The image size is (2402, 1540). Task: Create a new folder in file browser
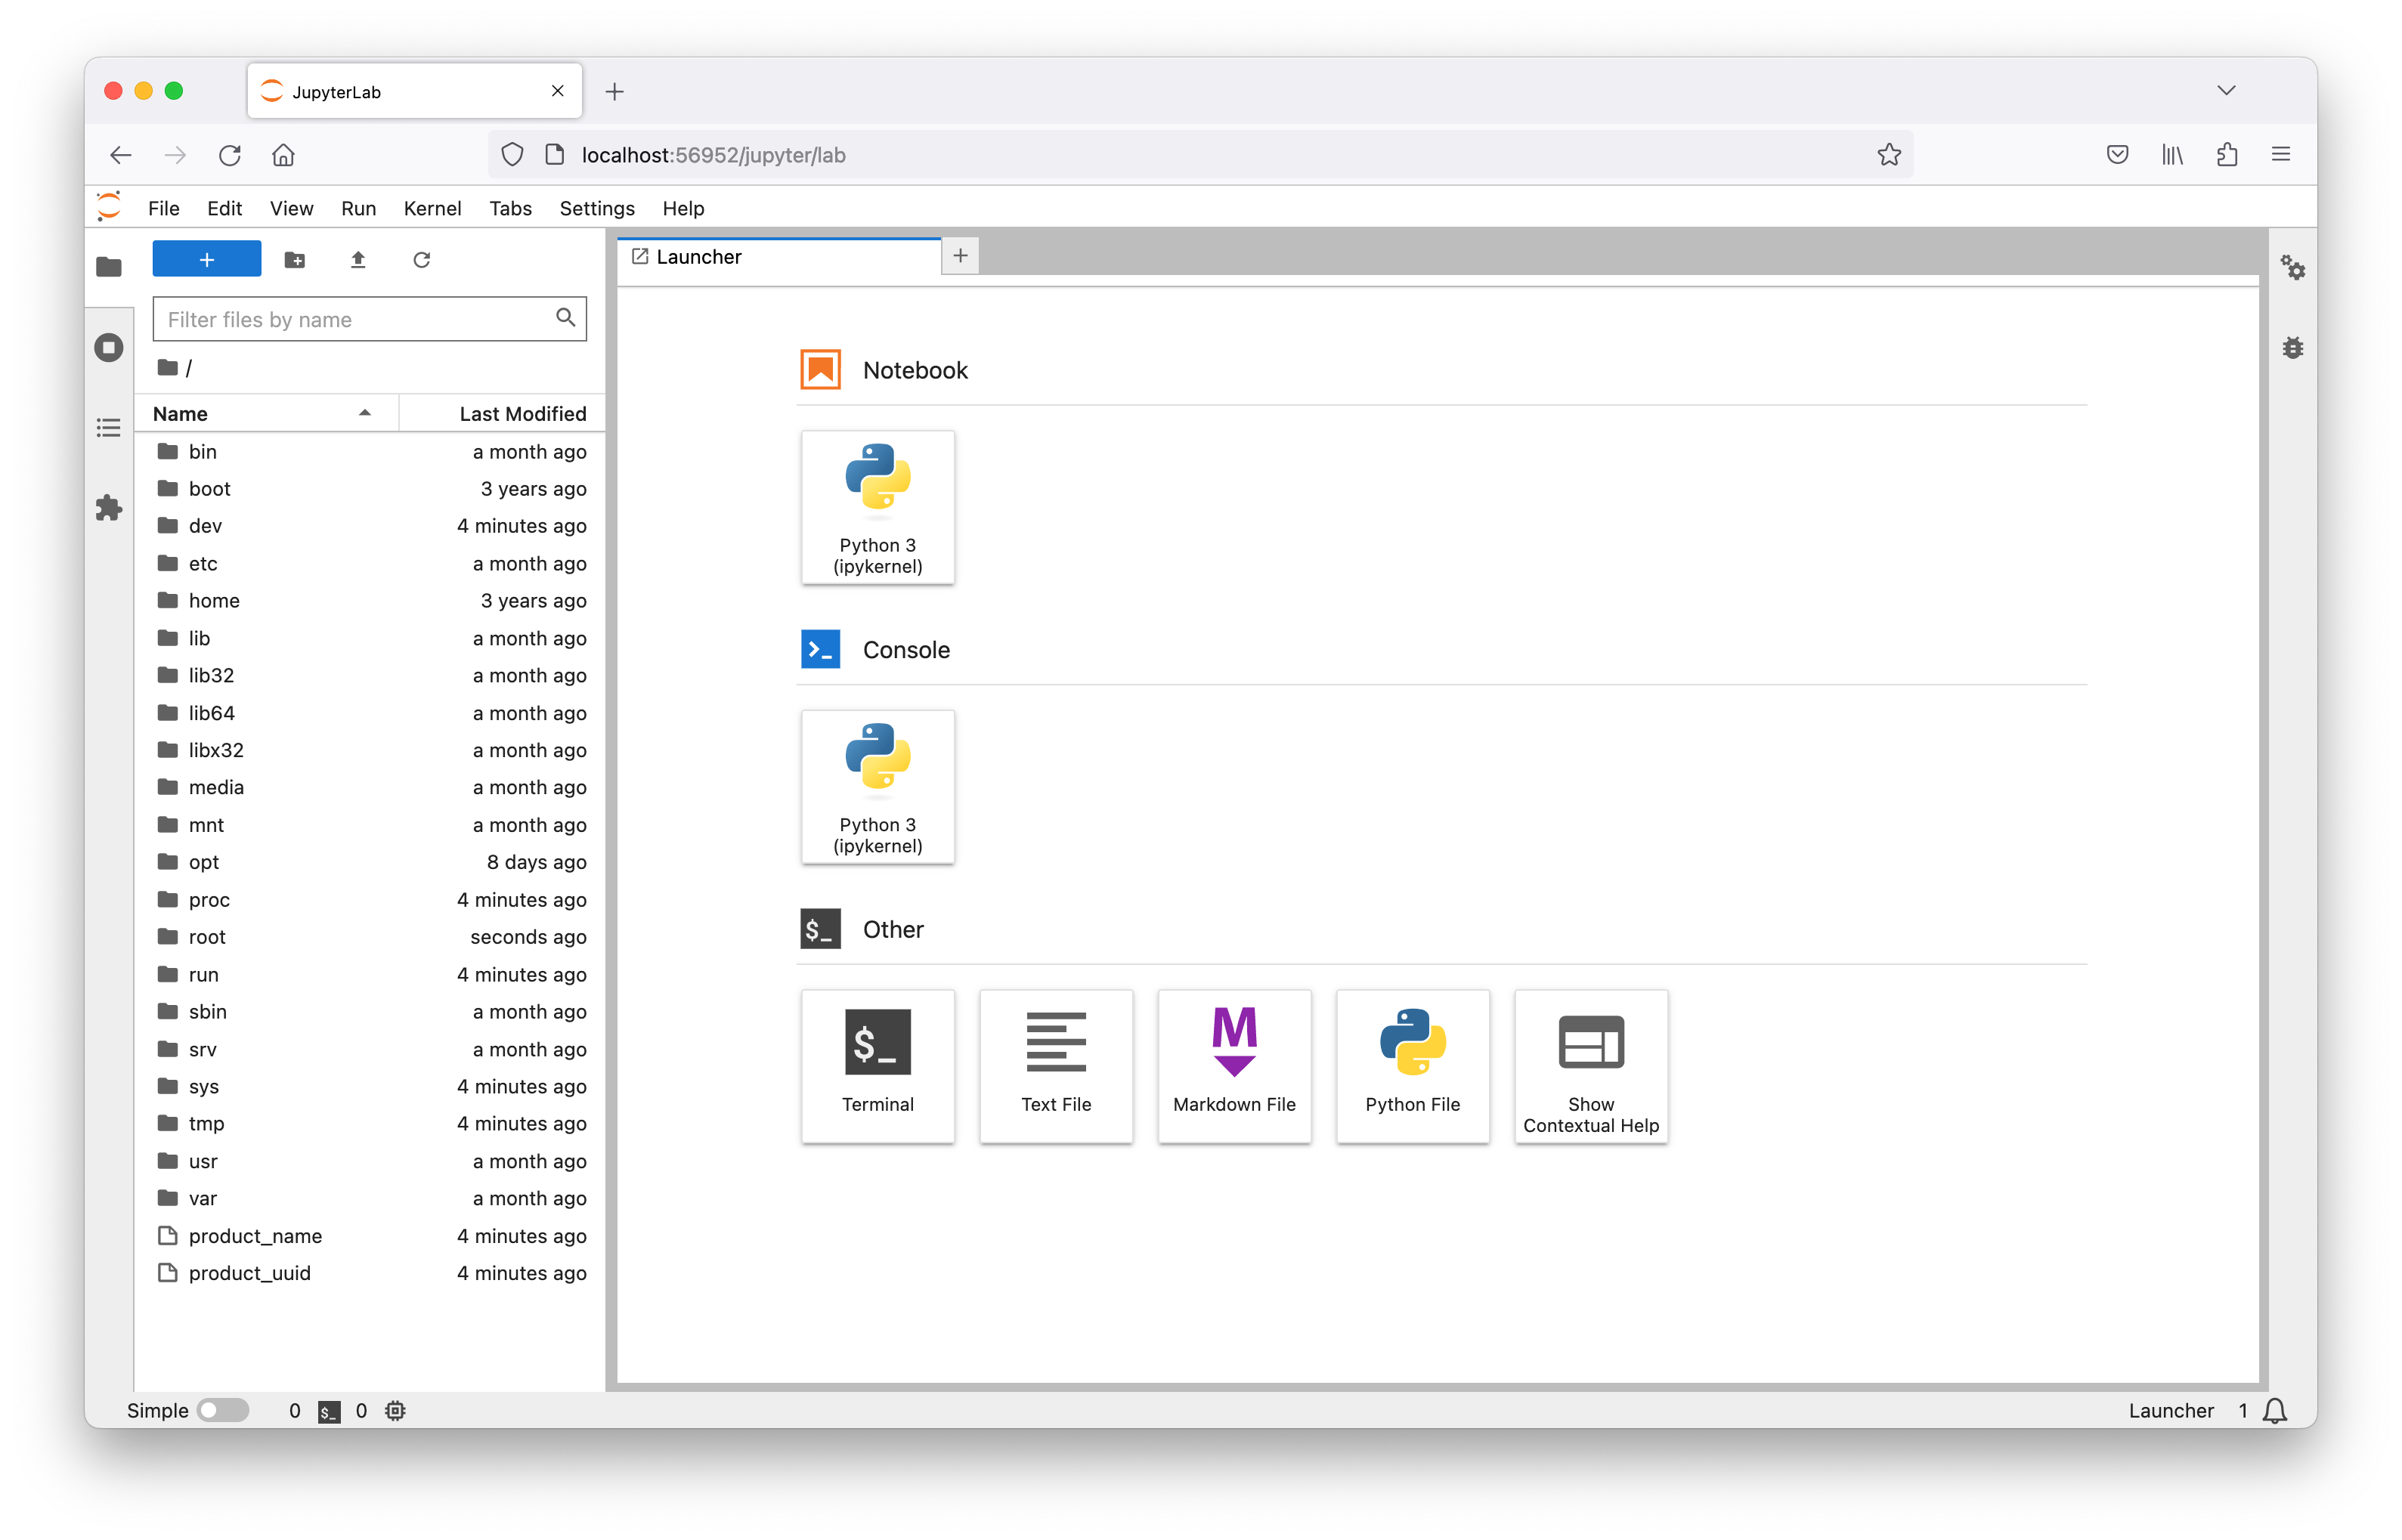[295, 259]
